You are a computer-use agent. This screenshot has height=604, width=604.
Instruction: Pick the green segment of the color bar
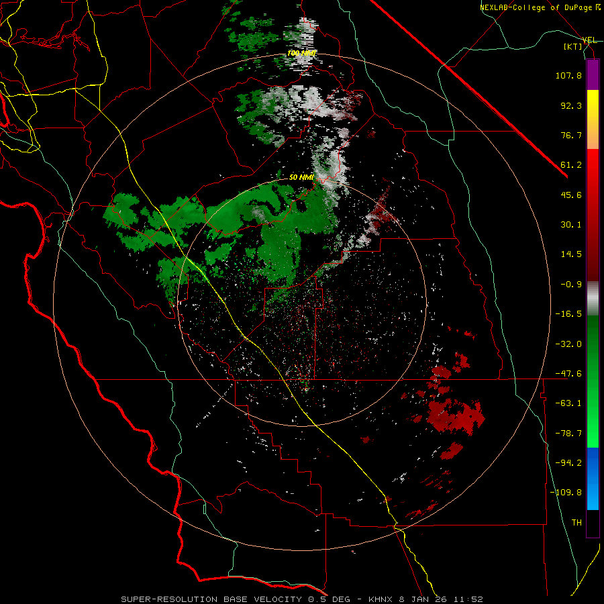[593, 381]
